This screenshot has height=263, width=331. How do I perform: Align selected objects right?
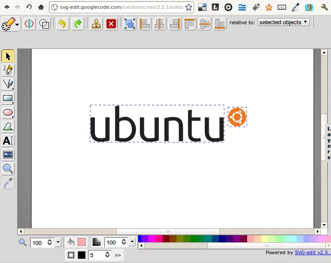tap(175, 24)
